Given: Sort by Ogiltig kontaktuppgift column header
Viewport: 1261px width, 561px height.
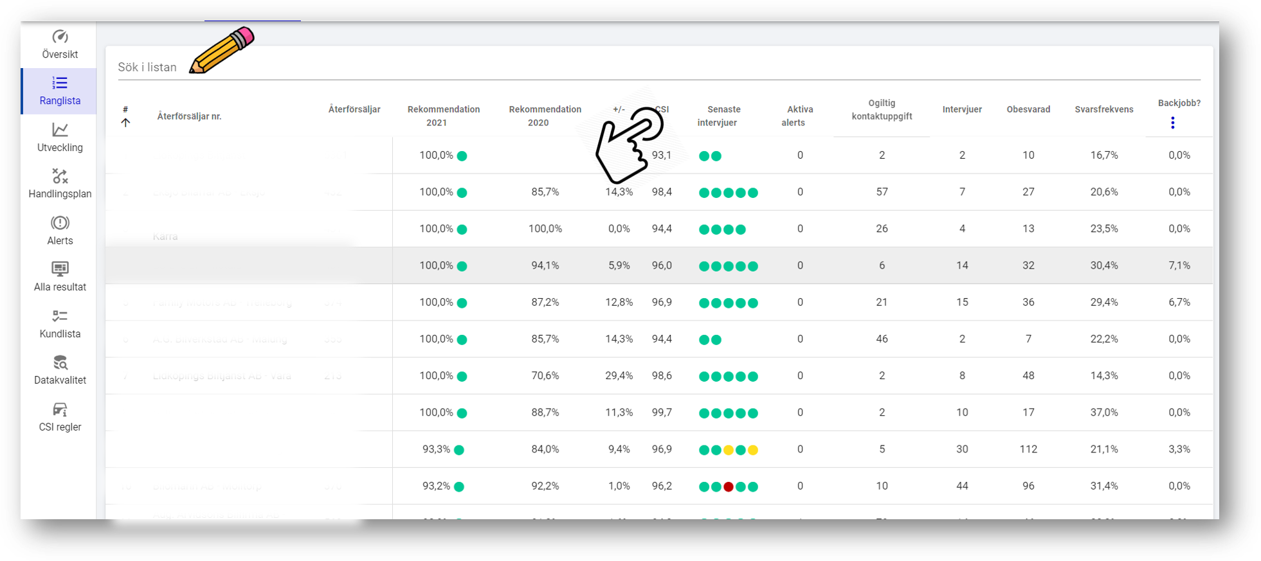Looking at the screenshot, I should (x=882, y=109).
